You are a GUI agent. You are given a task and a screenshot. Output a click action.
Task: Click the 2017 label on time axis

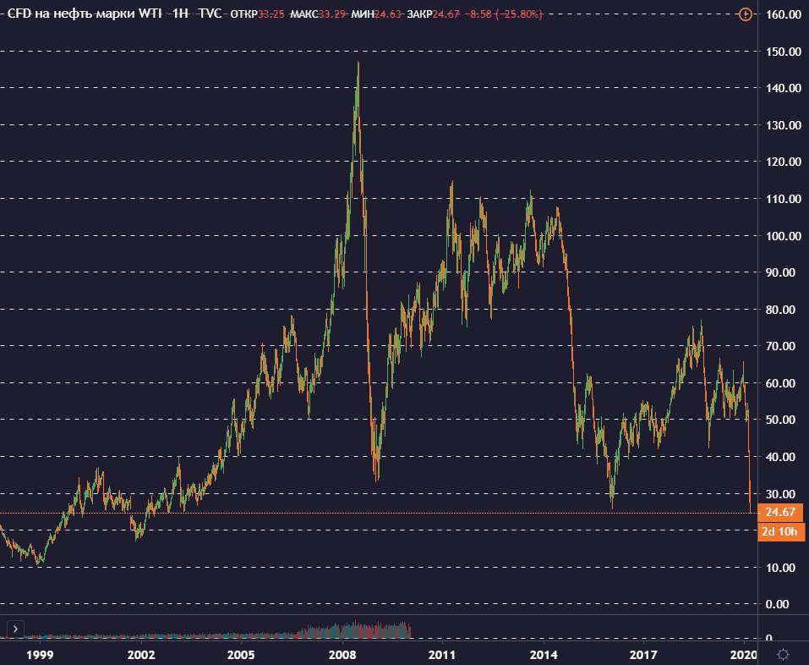(x=644, y=655)
